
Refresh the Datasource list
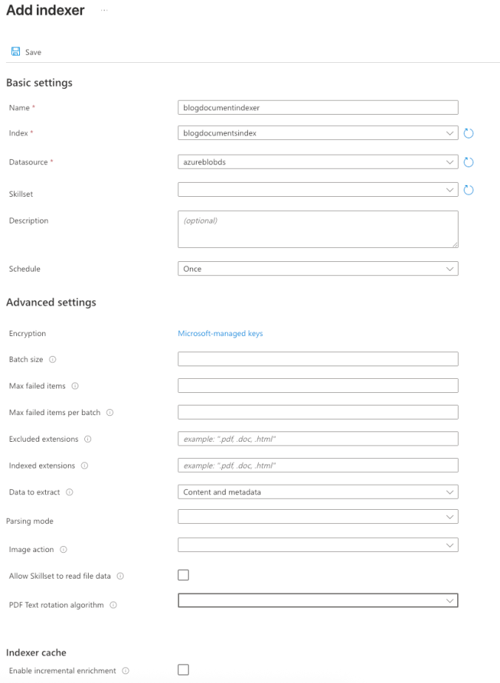tap(468, 162)
